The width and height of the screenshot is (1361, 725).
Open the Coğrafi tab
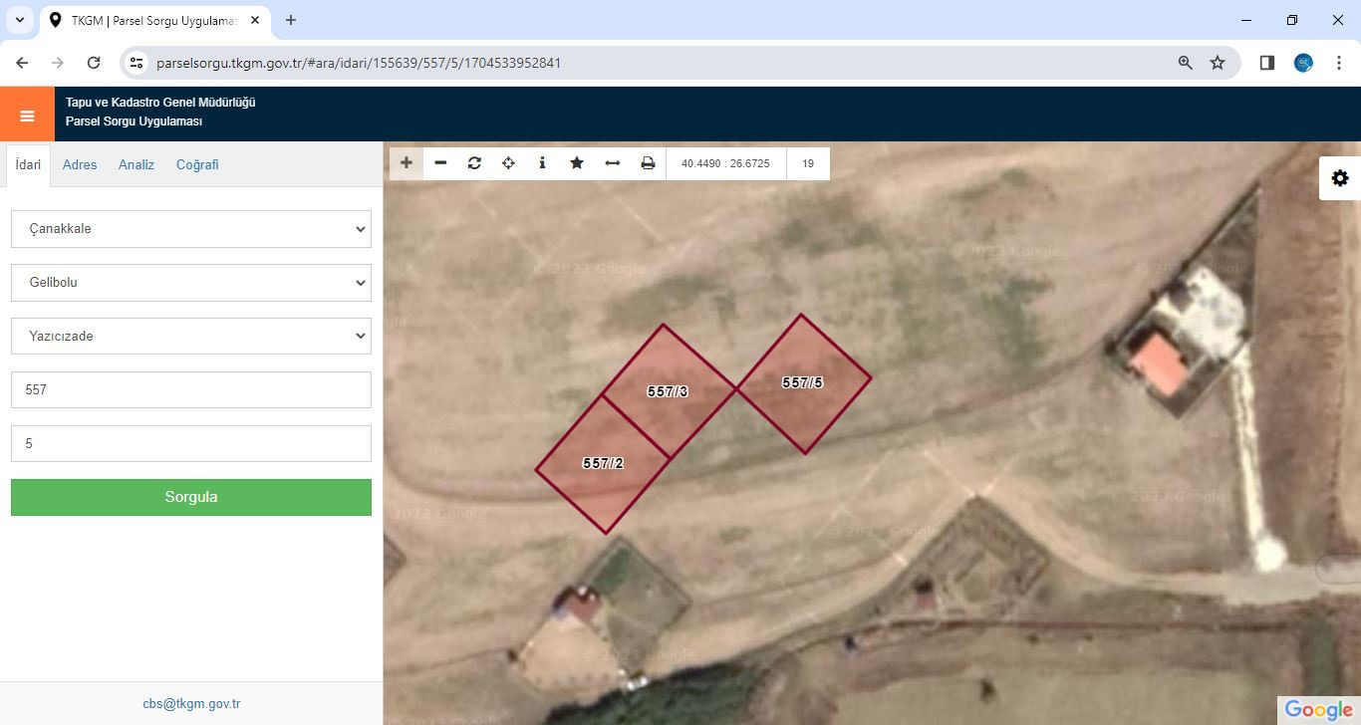pyautogui.click(x=197, y=165)
